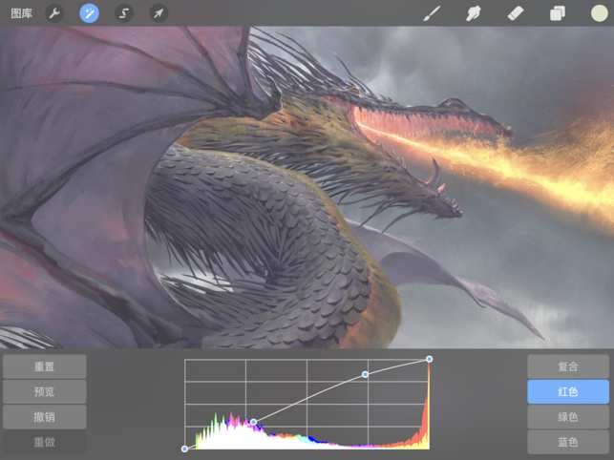Select the Smudge finger tool
The height and width of the screenshot is (460, 614).
tap(474, 13)
